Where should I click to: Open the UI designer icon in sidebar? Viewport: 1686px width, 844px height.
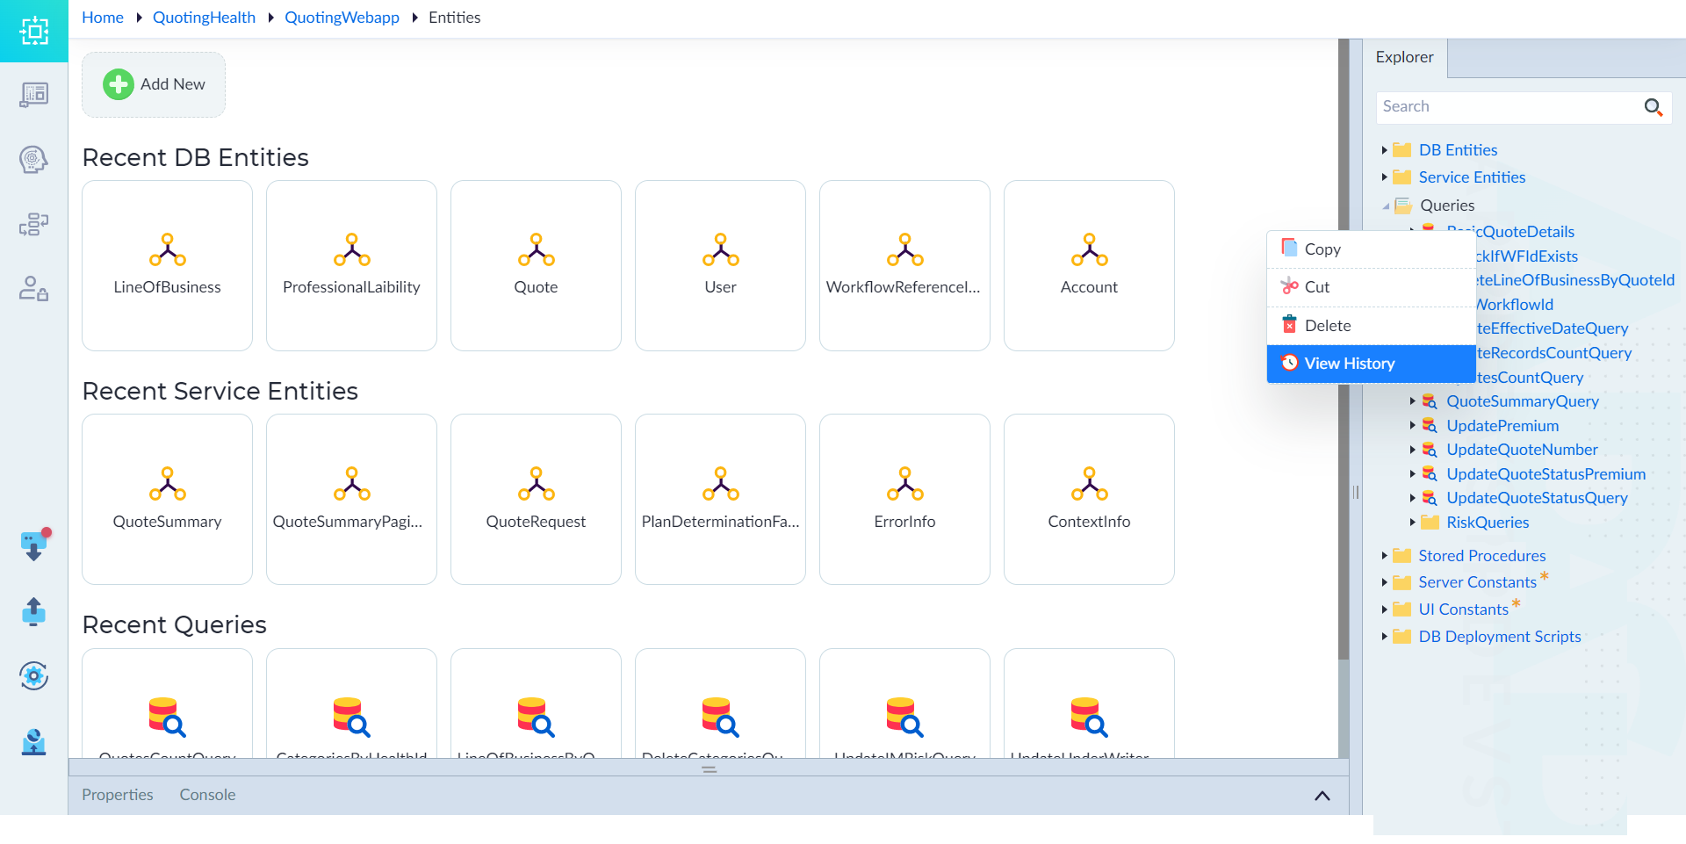click(33, 95)
